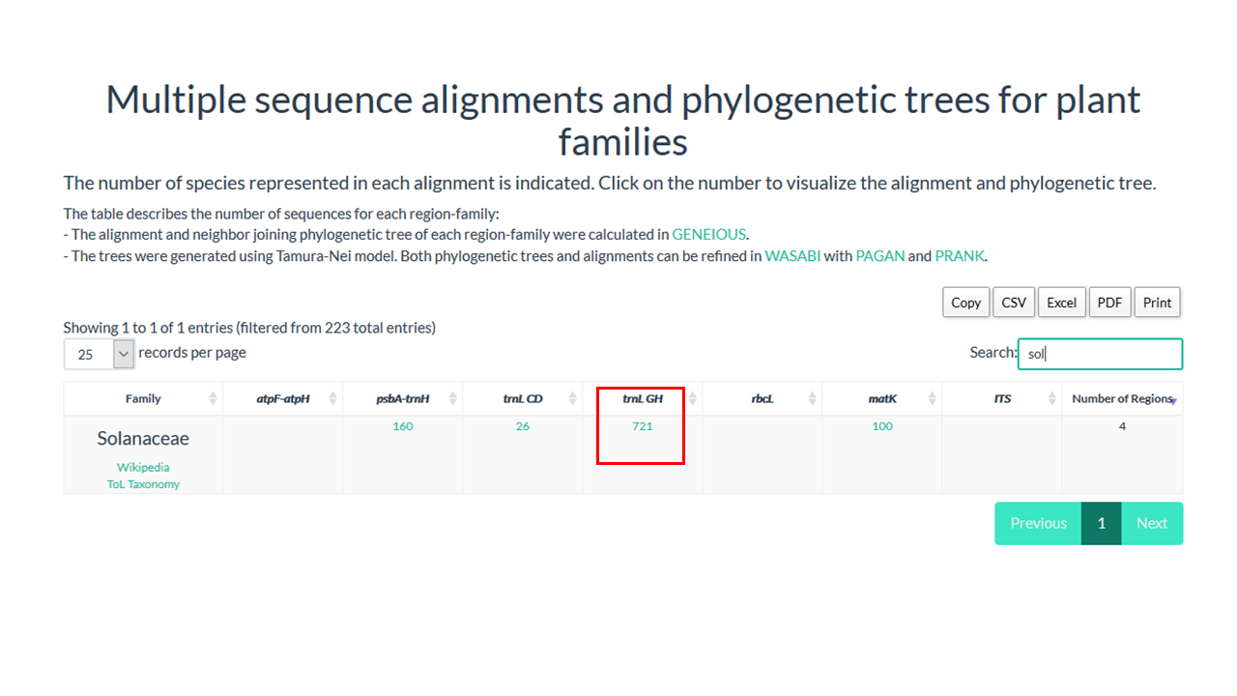Sort the rbcL column using its arrows

(x=812, y=398)
